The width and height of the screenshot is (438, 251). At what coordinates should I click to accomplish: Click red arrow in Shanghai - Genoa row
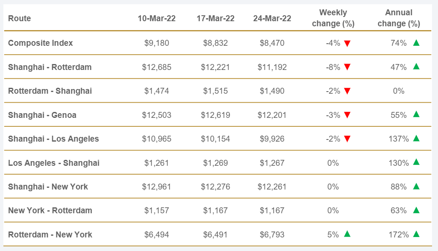(x=347, y=115)
